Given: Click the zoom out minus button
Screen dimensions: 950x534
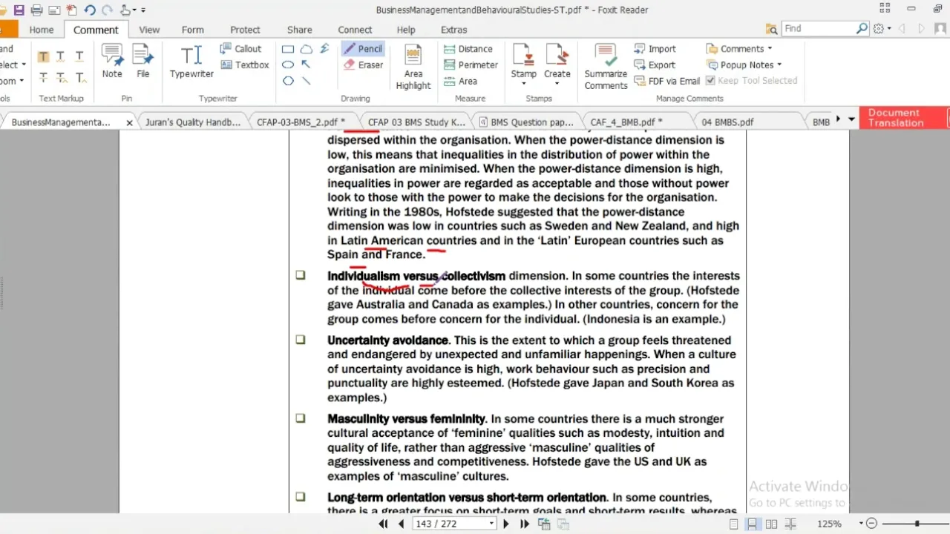Looking at the screenshot, I should pyautogui.click(x=872, y=524).
